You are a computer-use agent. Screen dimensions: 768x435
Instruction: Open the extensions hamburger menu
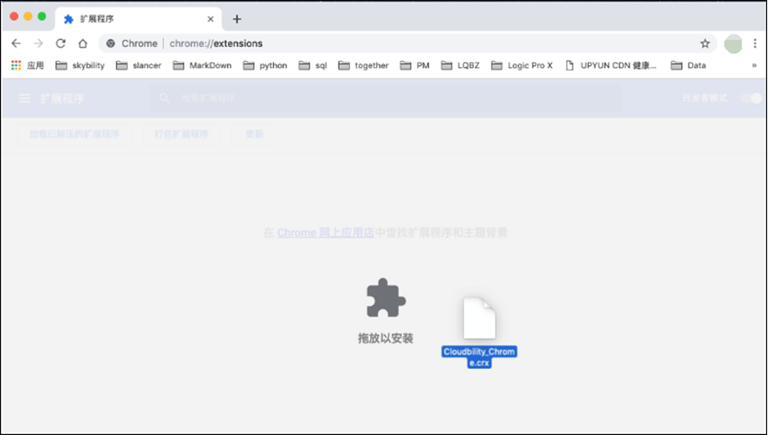click(25, 99)
